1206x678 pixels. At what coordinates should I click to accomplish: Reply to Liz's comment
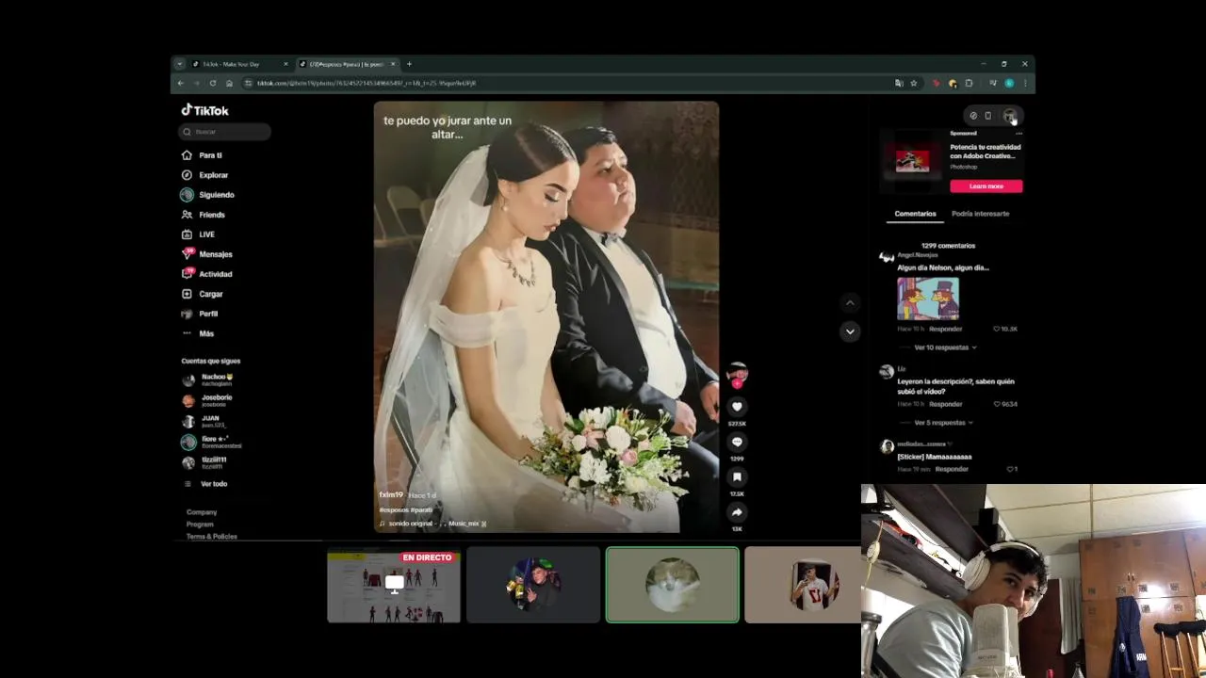(945, 404)
